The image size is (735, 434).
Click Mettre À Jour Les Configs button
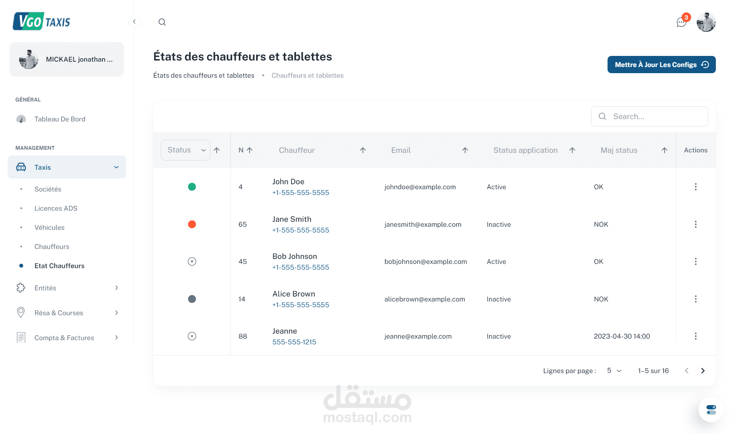pyautogui.click(x=661, y=65)
